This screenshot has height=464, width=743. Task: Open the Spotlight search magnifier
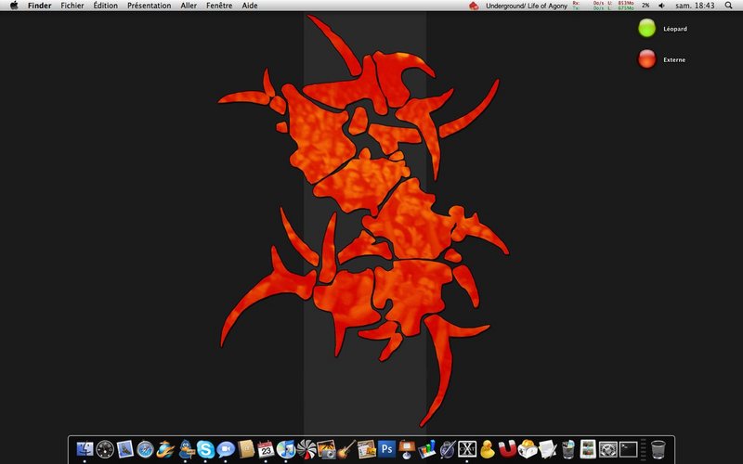point(728,6)
